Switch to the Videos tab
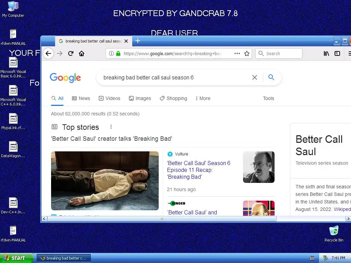The width and height of the screenshot is (351, 263). pyautogui.click(x=109, y=98)
